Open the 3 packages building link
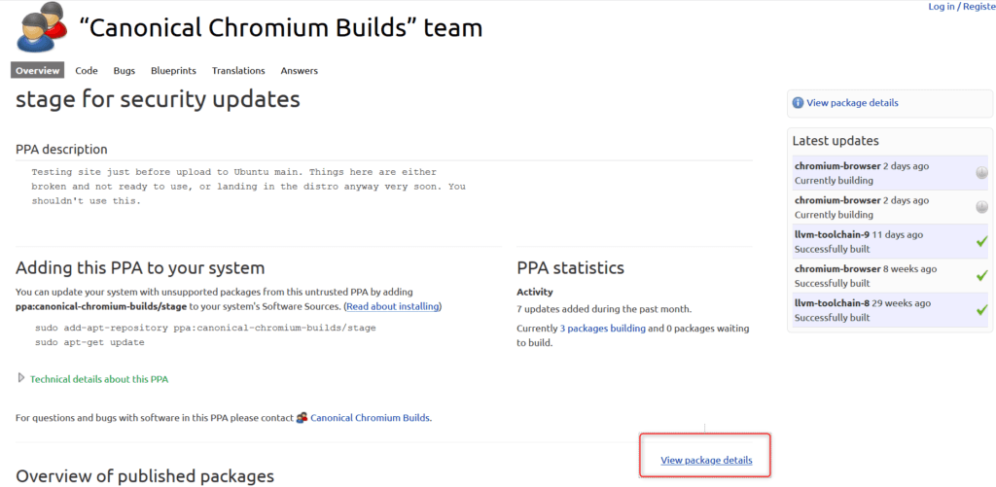This screenshot has height=487, width=996. point(602,329)
